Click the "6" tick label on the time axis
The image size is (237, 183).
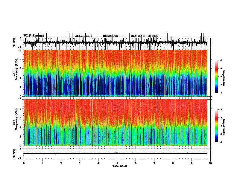coord(136,163)
